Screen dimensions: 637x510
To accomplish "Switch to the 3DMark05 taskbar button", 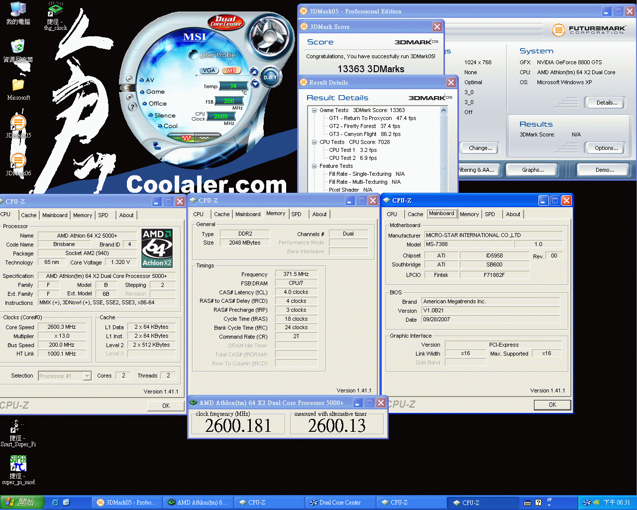I will click(x=126, y=503).
